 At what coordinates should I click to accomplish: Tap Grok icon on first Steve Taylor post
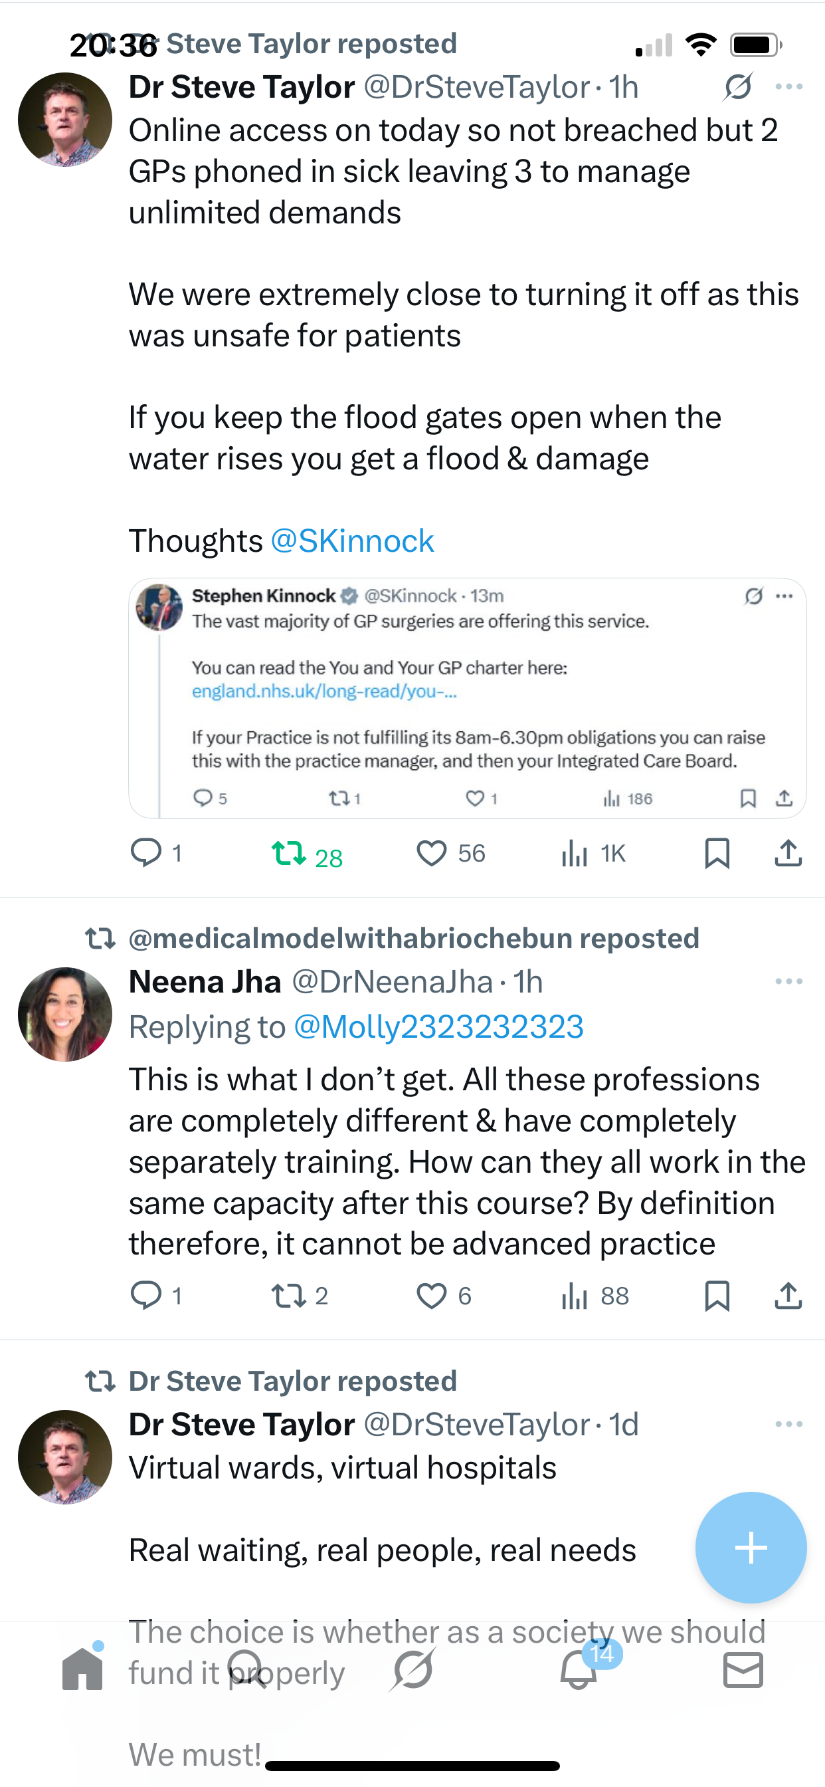pos(739,86)
